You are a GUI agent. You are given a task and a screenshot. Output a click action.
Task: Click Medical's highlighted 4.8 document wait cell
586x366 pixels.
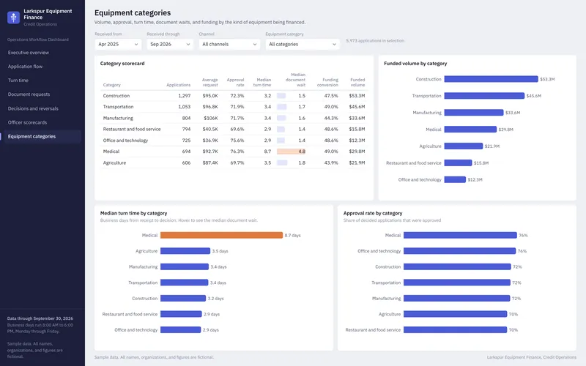[291, 152]
